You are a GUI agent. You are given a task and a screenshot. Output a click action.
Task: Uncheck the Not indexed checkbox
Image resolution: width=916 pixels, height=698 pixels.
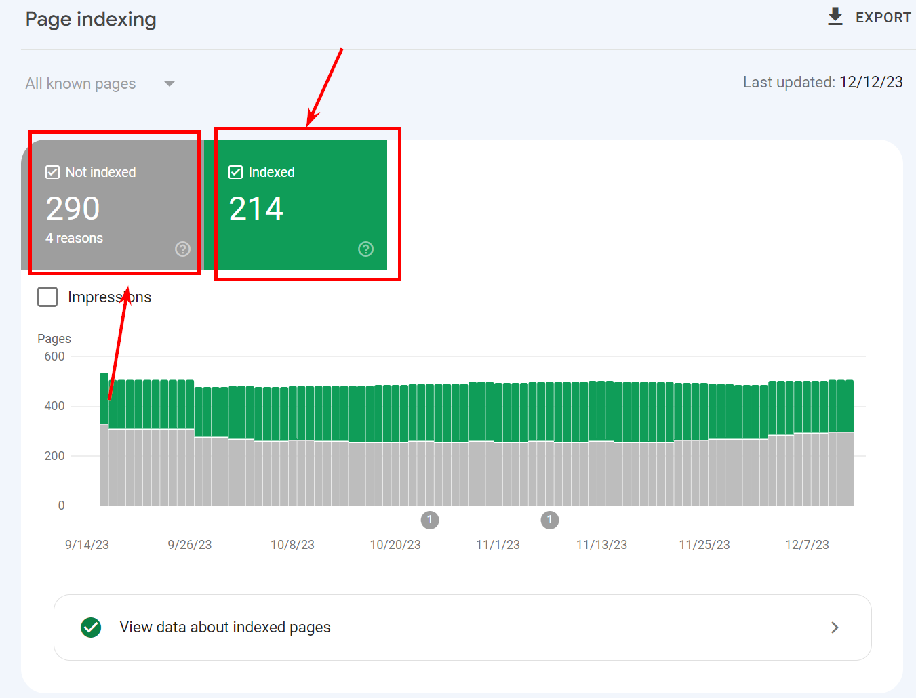click(52, 172)
